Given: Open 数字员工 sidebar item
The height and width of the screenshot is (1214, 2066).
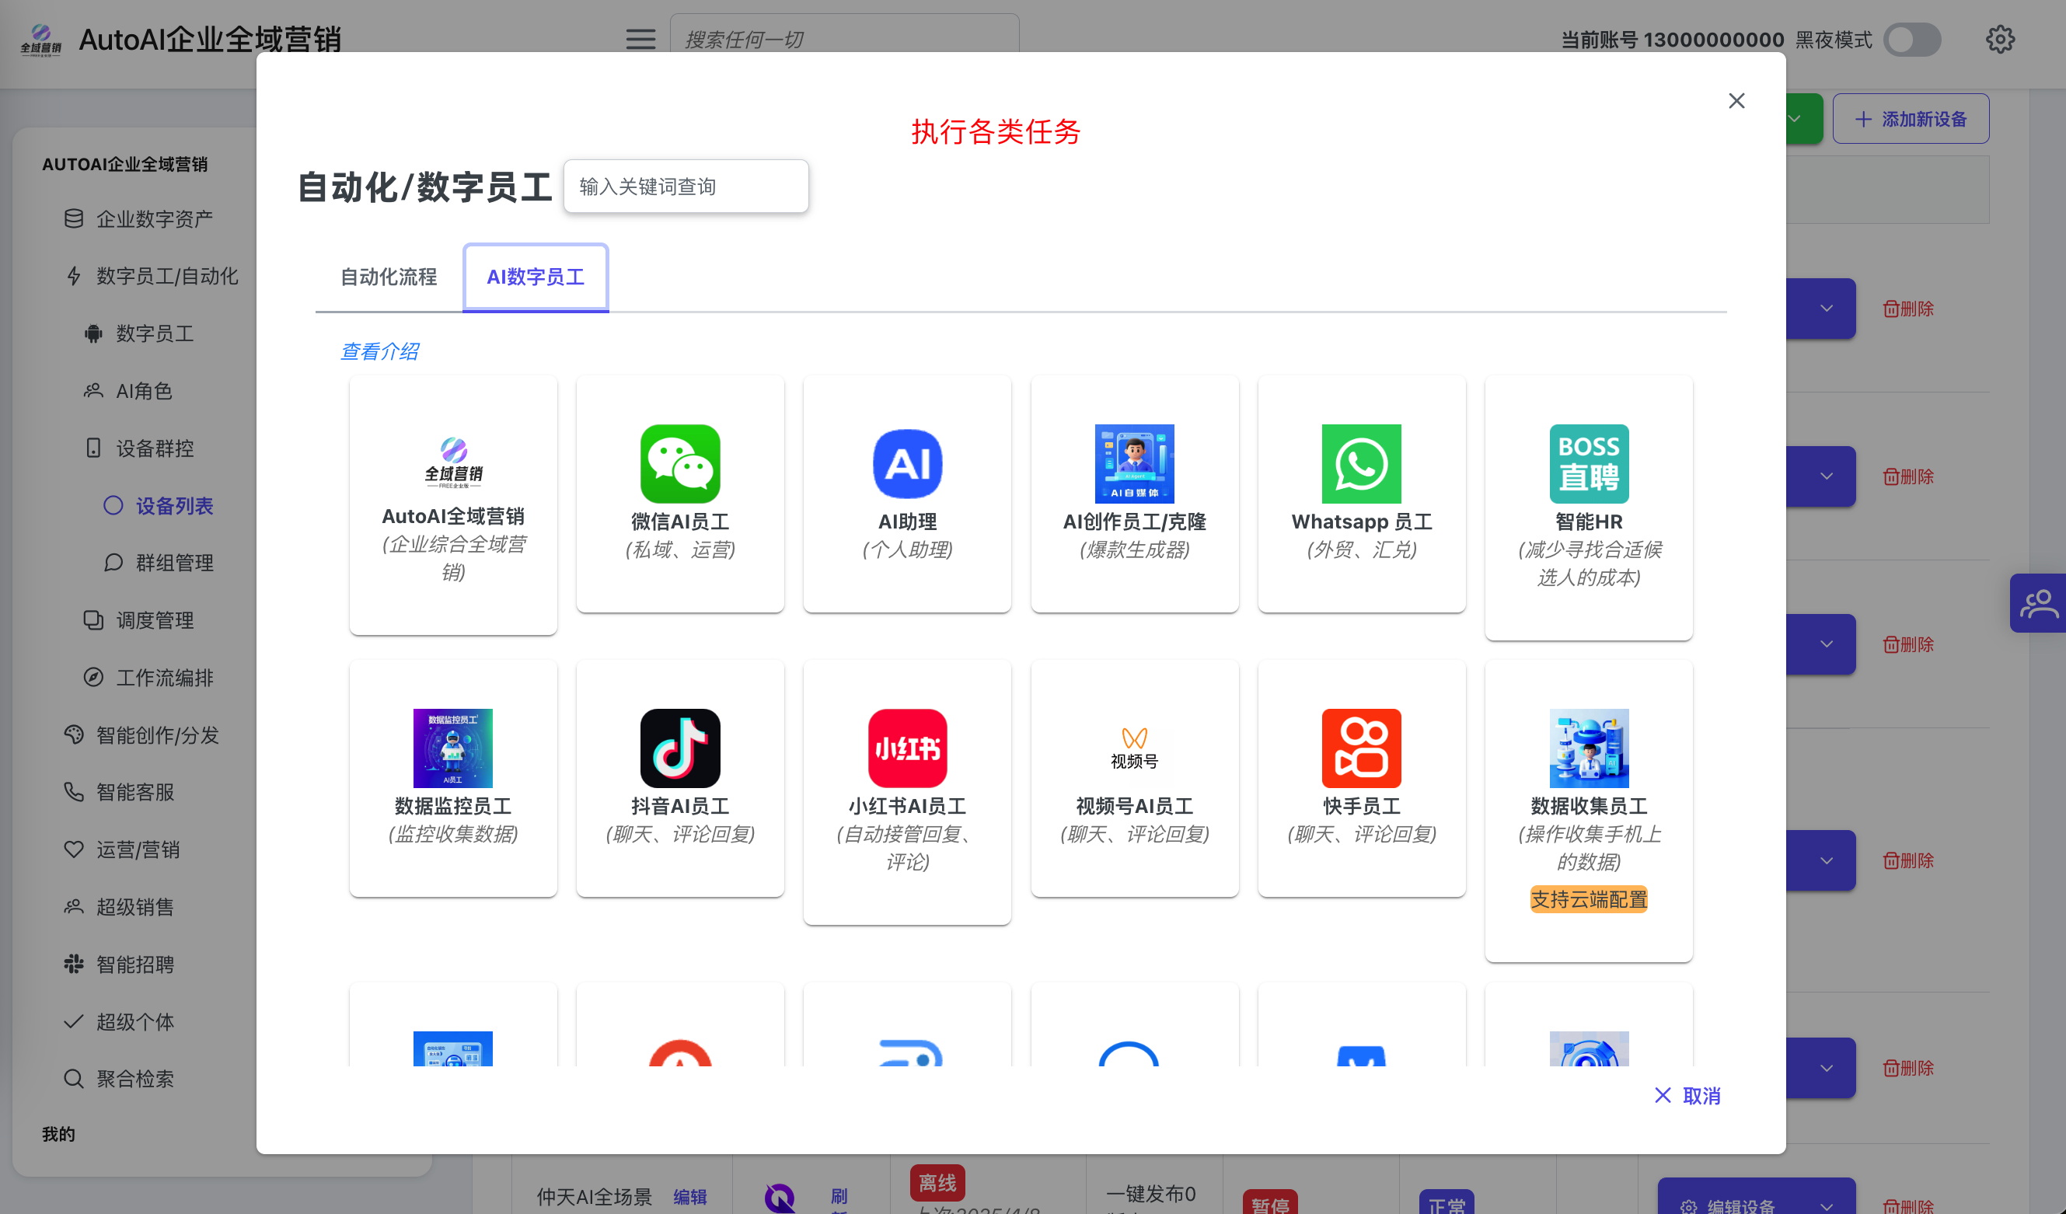Looking at the screenshot, I should click(138, 333).
